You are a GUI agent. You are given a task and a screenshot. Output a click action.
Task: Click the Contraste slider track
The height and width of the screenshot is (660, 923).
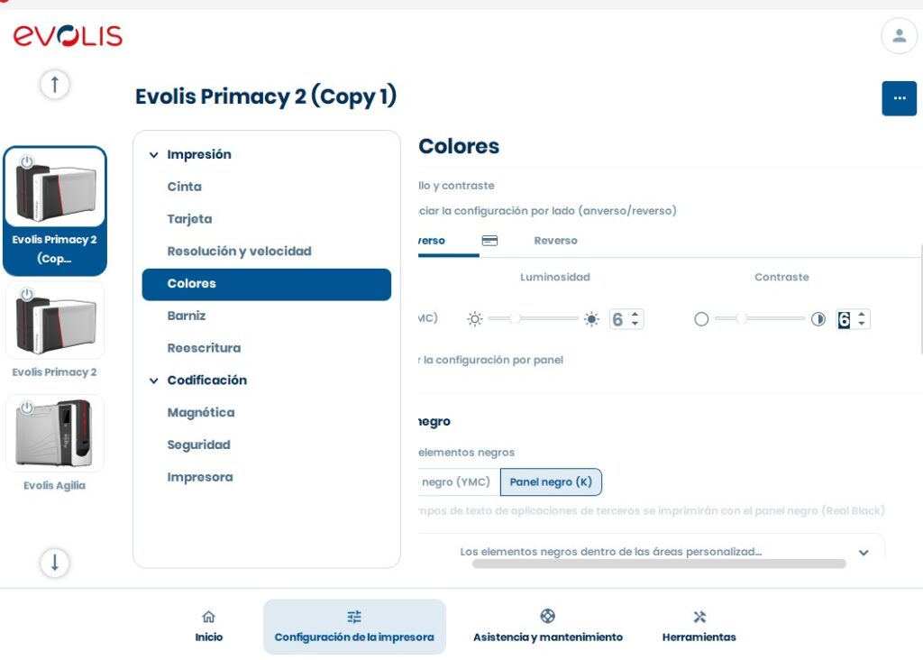click(x=760, y=318)
